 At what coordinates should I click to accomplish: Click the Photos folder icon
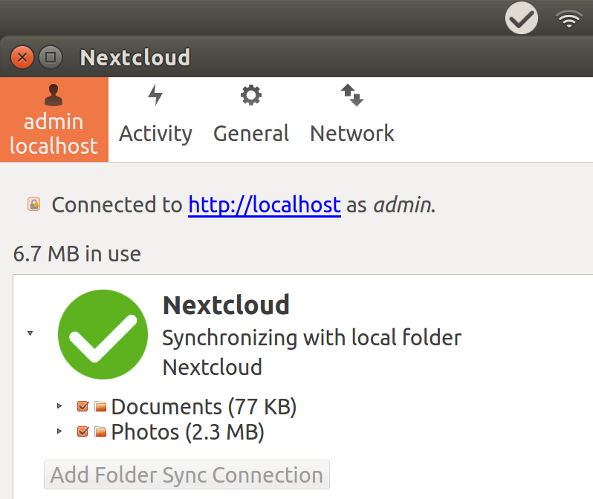tap(101, 431)
